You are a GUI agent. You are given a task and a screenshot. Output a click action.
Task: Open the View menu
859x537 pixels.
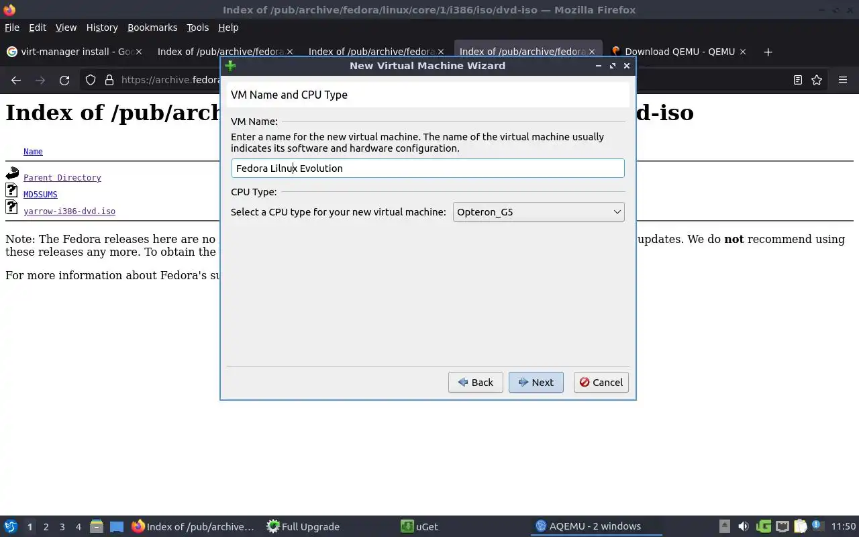66,28
